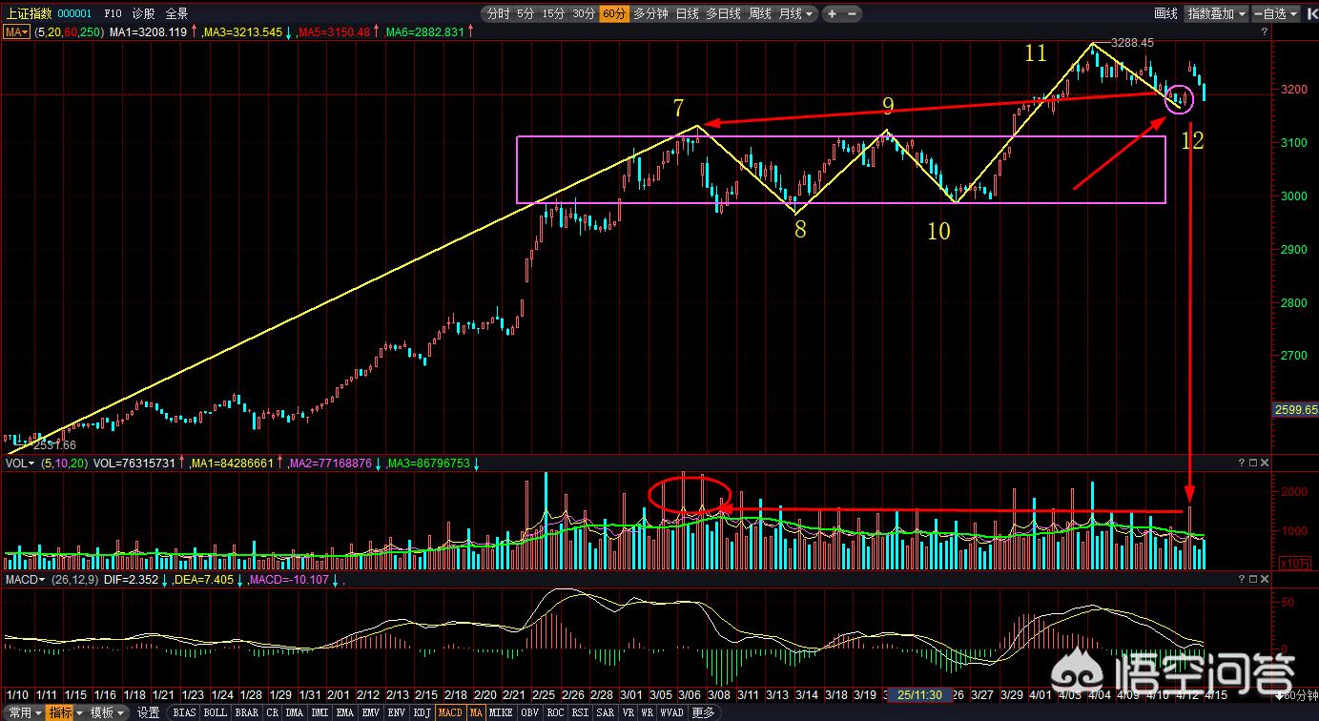Open the VOL indicator dropdown
Viewport: 1319px width, 721px height.
(x=20, y=463)
